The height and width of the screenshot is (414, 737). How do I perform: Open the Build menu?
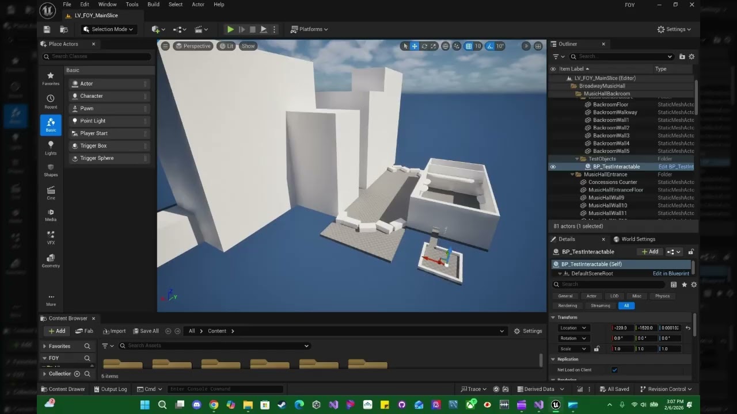coord(153,4)
